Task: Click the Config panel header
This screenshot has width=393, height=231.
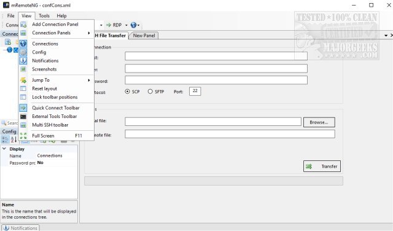Action: 9,131
